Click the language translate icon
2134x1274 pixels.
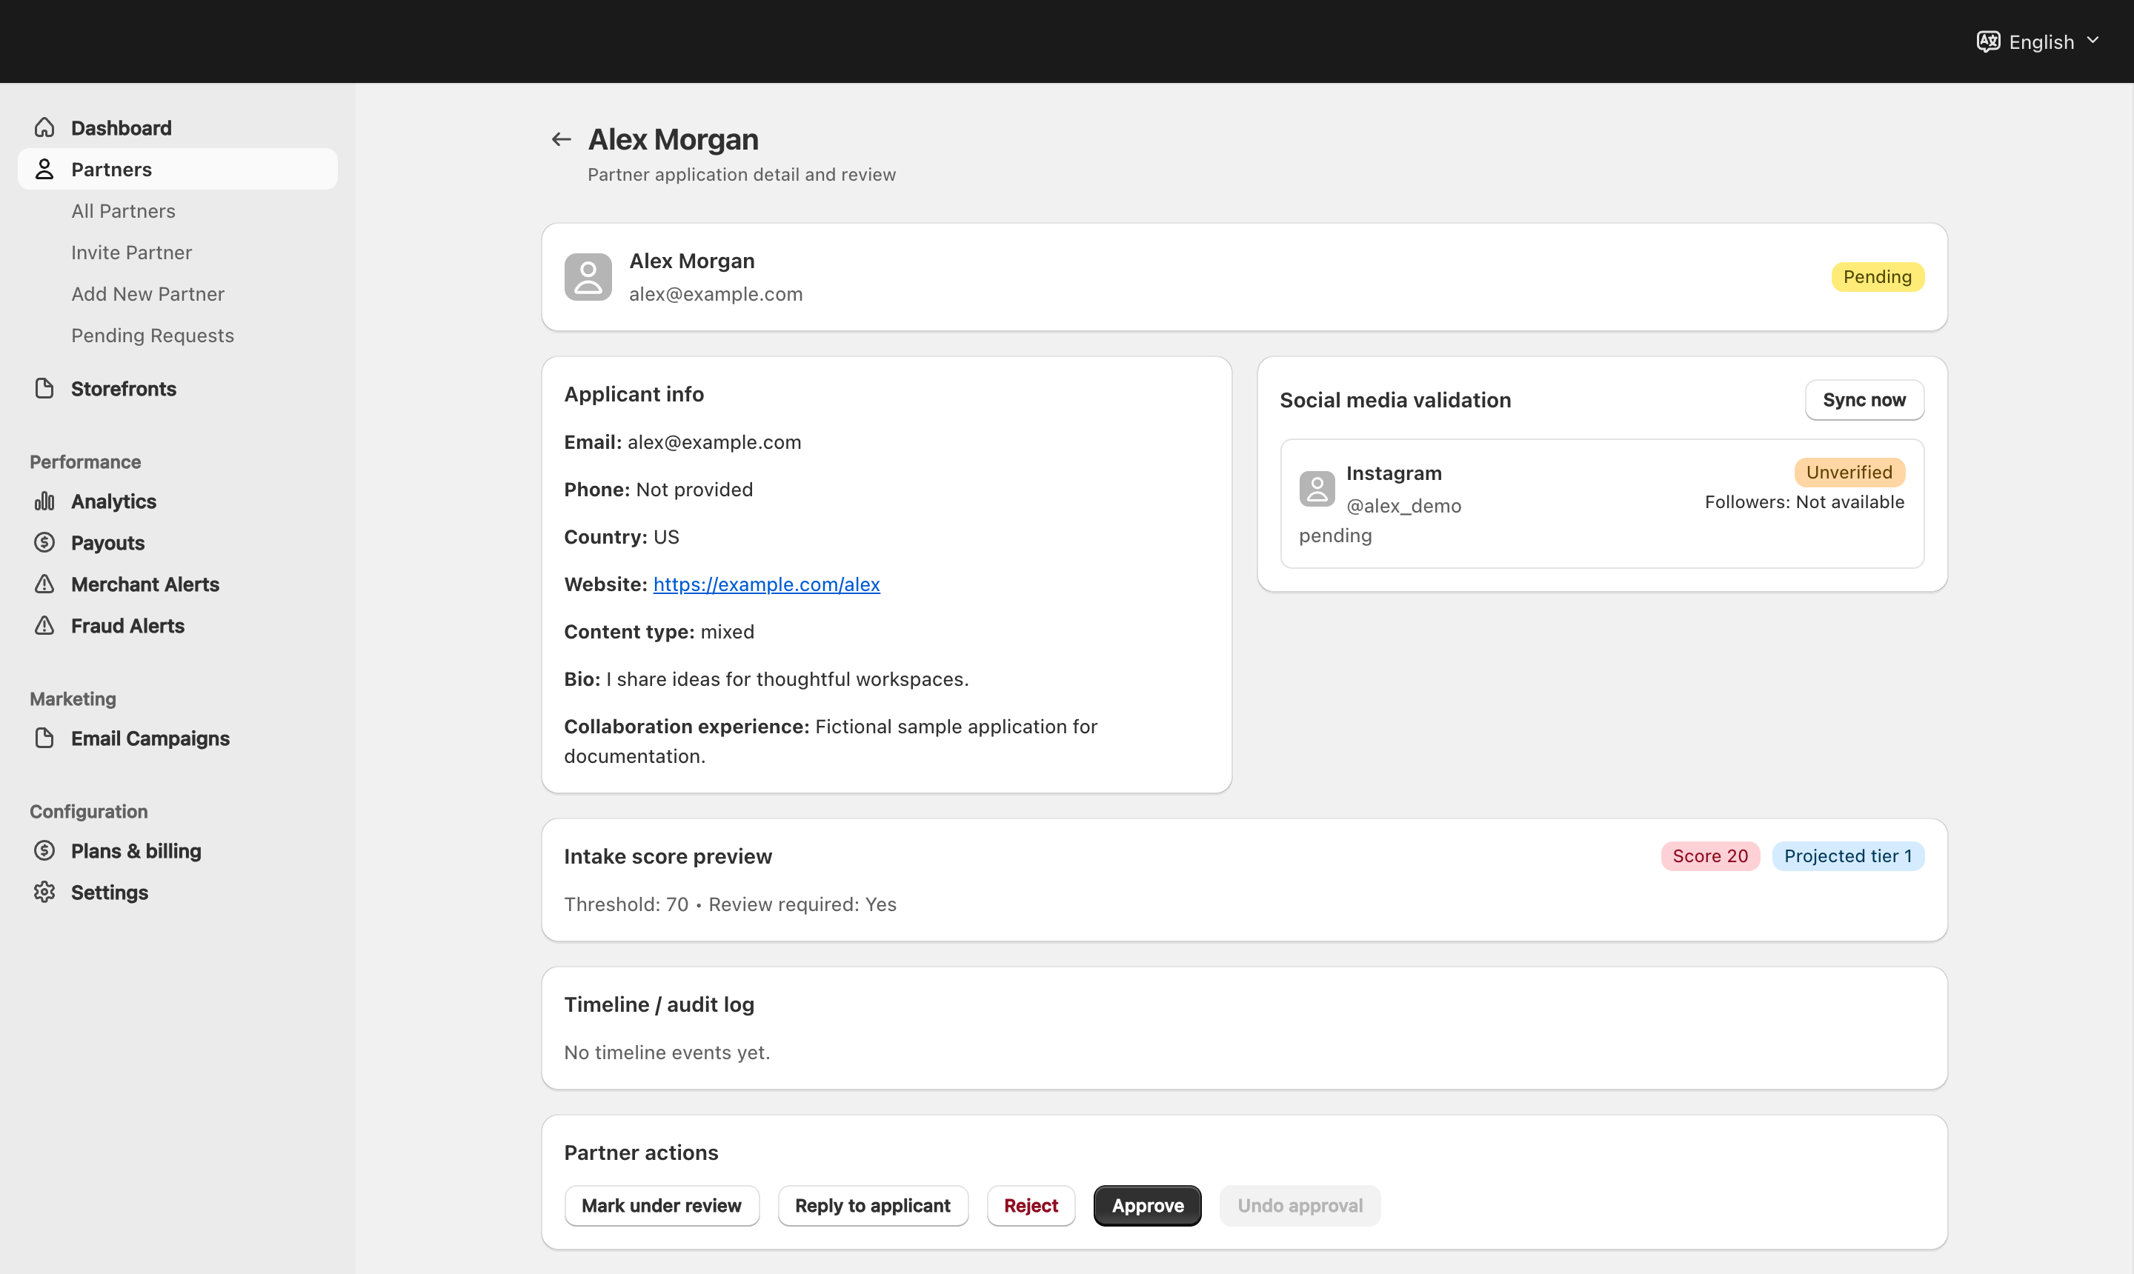coord(1988,41)
